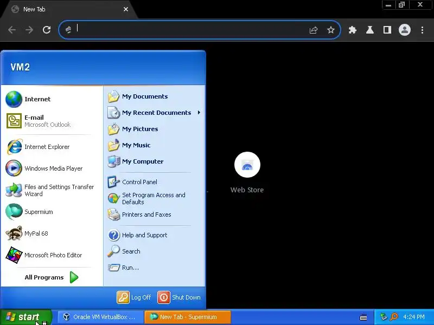434x325 pixels.
Task: Go forward in browser history
Action: click(29, 30)
